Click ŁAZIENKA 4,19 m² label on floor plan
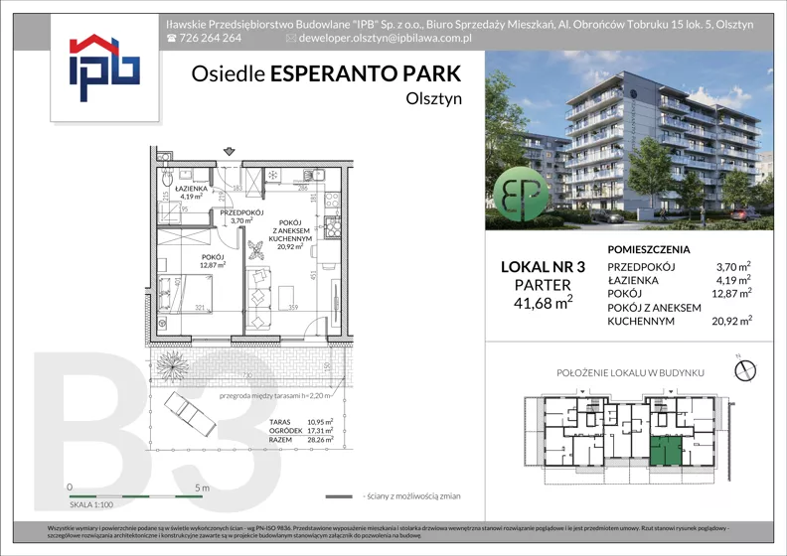This screenshot has height=556, width=787. pyautogui.click(x=191, y=193)
